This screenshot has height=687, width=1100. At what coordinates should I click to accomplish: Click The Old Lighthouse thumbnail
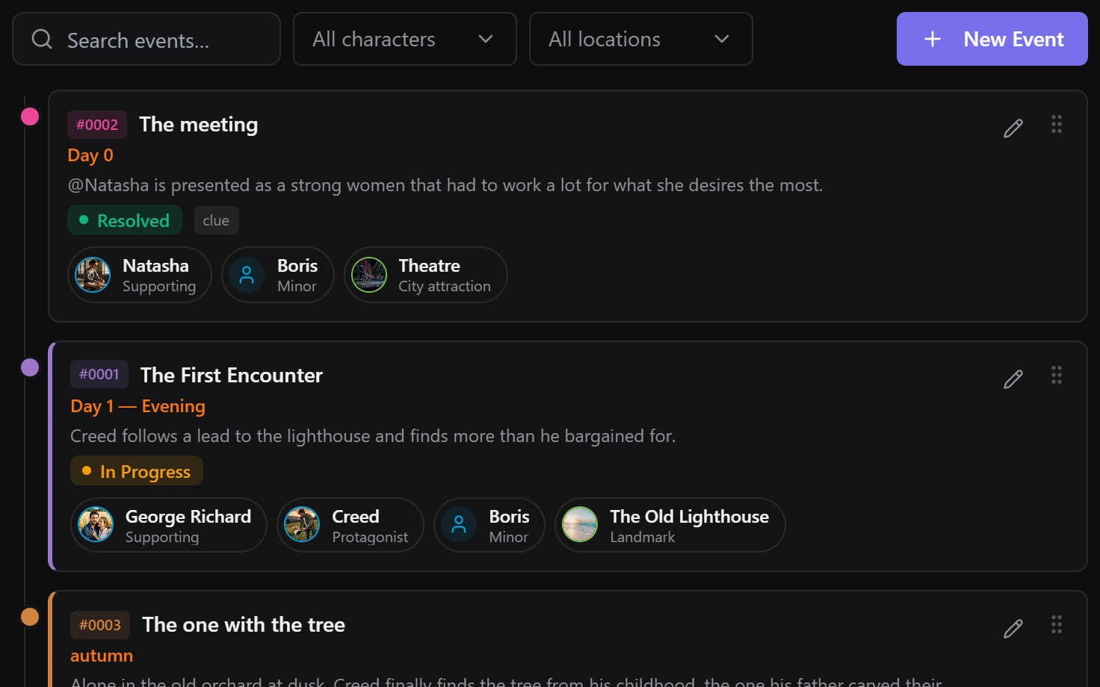580,524
